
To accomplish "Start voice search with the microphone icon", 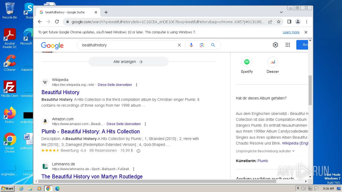I will (x=191, y=45).
